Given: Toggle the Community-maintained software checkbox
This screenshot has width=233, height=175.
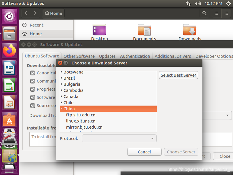Looking at the screenshot, I should click(x=33, y=81).
